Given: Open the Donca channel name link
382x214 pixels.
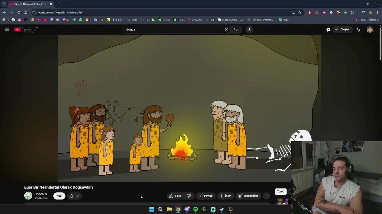Looking at the screenshot, I should coord(39,194).
